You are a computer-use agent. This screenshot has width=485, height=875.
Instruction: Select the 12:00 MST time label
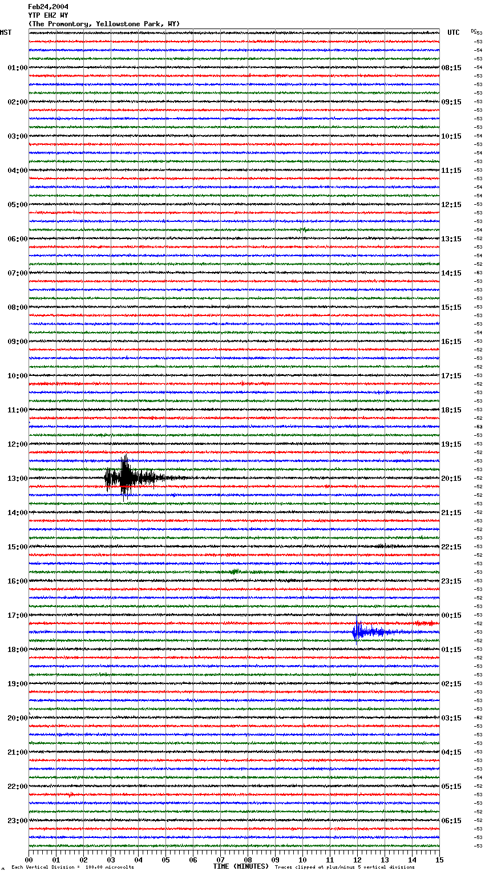point(18,444)
